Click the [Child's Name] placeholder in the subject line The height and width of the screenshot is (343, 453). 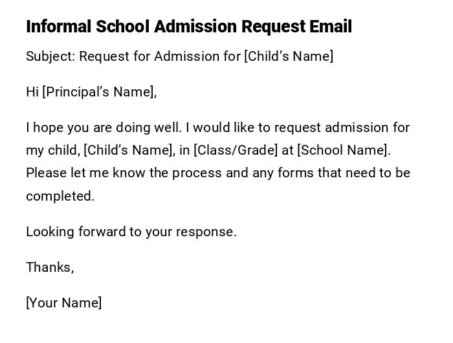click(x=289, y=56)
